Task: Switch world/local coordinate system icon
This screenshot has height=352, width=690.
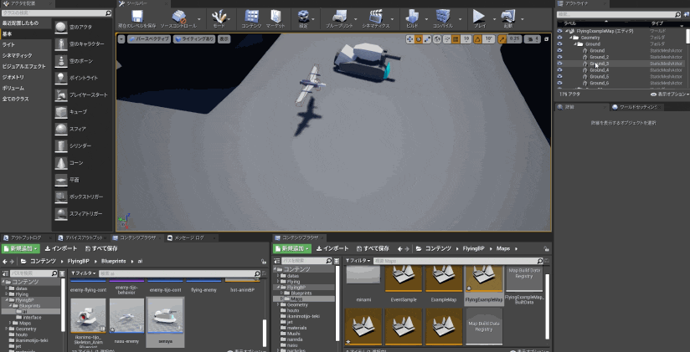Action: tap(437, 39)
